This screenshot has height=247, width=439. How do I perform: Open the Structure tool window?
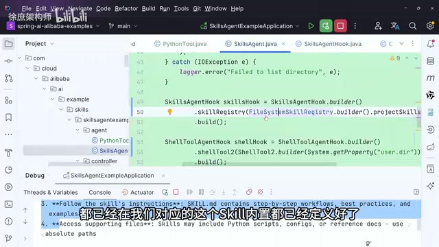9,100
